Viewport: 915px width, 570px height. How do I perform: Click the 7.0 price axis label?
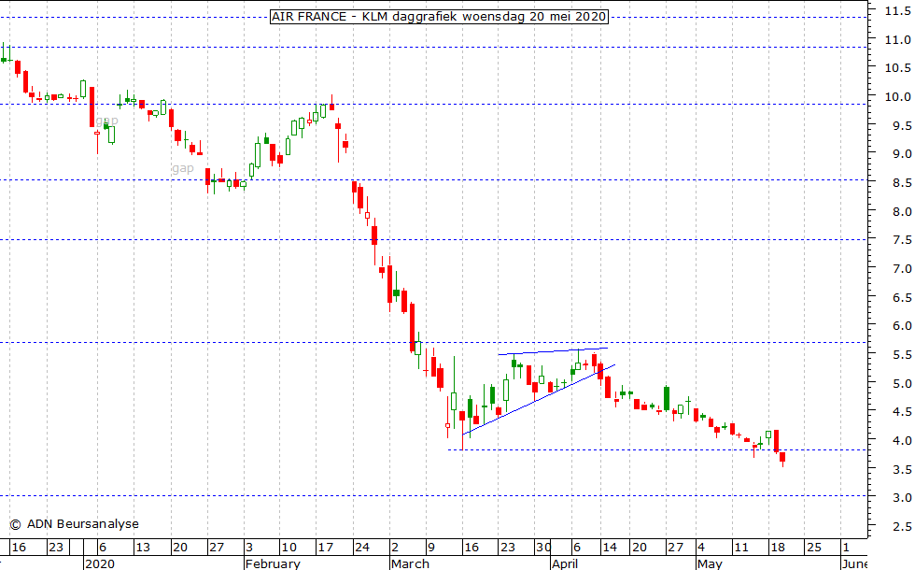pos(902,269)
